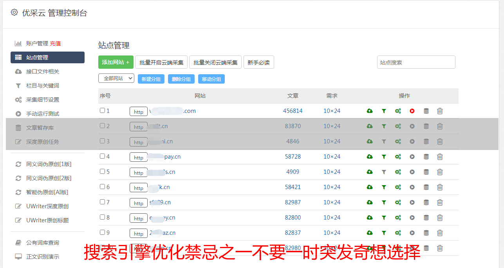
Task: Click the cloud upload icon in row 1
Action: [x=370, y=111]
